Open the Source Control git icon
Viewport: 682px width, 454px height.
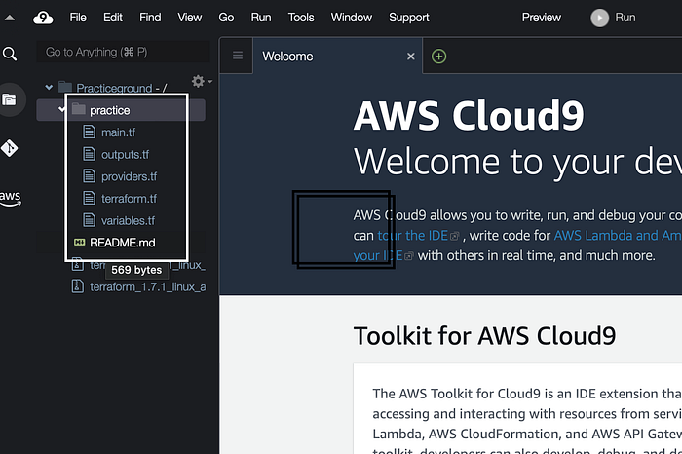9,148
